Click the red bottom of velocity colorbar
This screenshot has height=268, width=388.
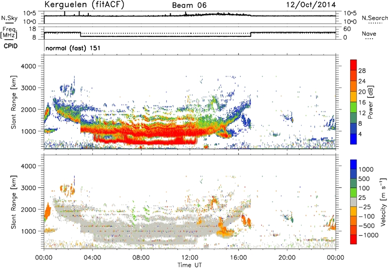point(354,239)
